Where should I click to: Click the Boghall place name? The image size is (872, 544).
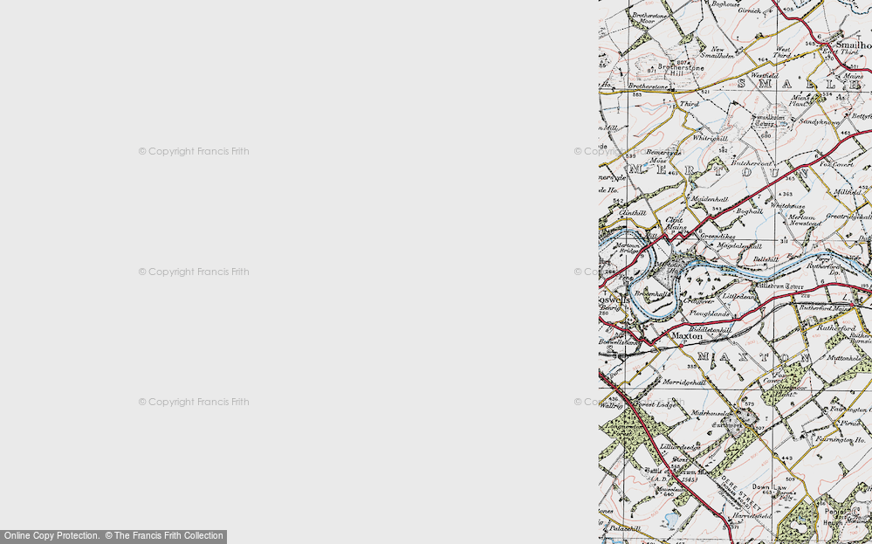click(x=750, y=211)
